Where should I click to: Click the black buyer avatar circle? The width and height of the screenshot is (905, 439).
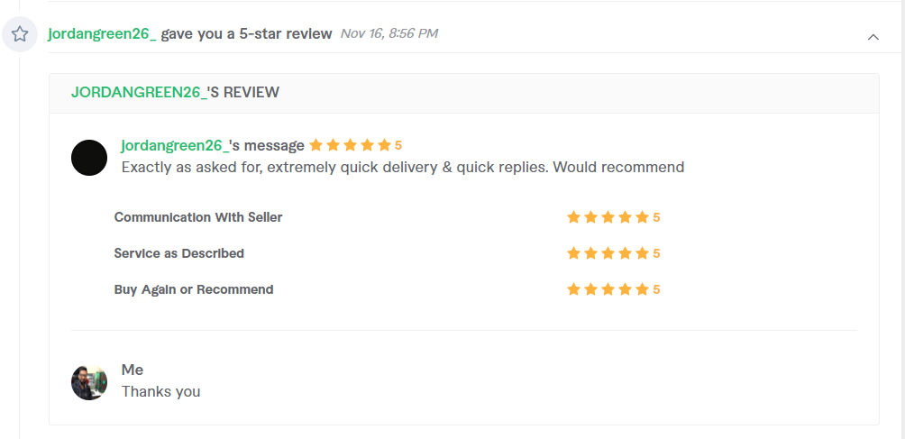[x=89, y=158]
